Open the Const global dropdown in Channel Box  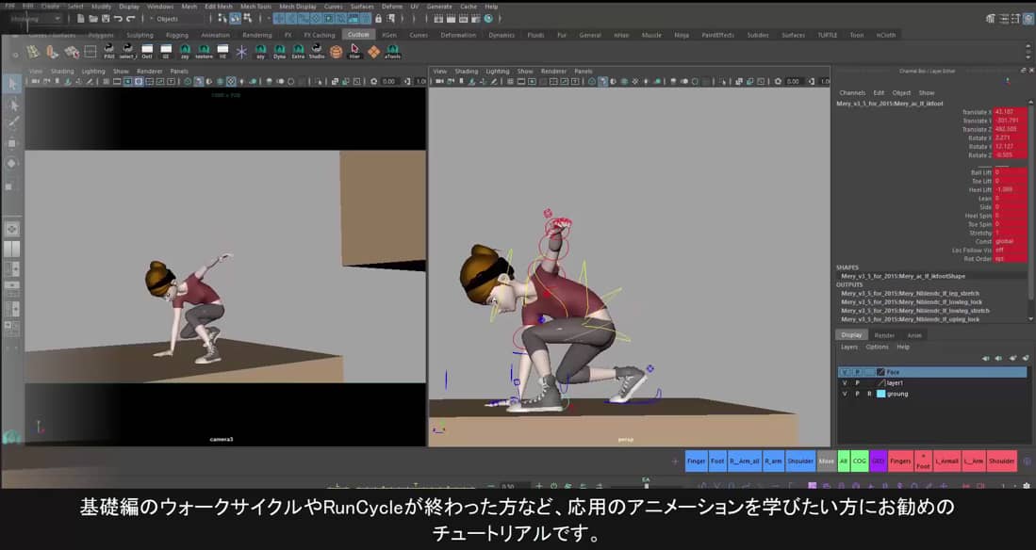click(x=1011, y=242)
